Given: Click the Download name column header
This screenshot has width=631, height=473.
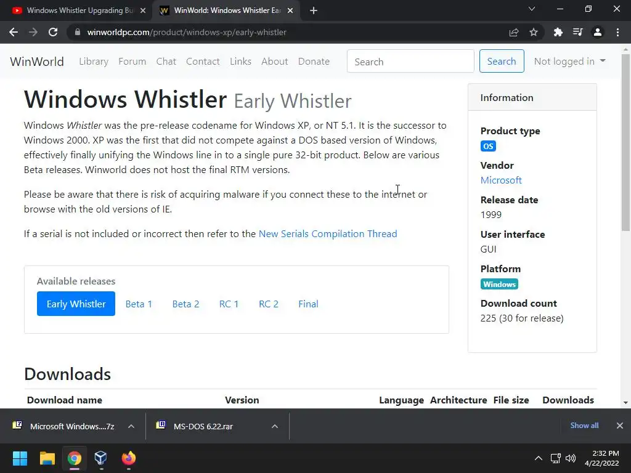Looking at the screenshot, I should click(64, 400).
